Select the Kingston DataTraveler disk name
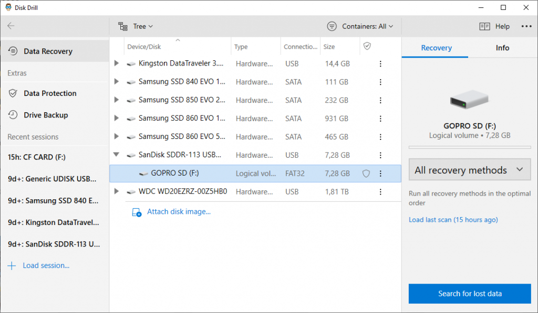This screenshot has height=313, width=538. [x=181, y=63]
